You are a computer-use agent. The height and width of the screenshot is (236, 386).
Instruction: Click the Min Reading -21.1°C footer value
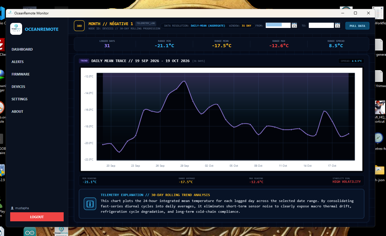click(x=89, y=182)
